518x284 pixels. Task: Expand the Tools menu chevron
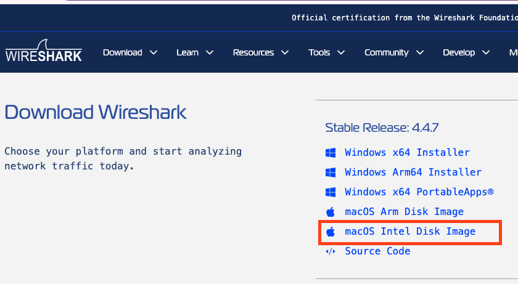point(341,52)
